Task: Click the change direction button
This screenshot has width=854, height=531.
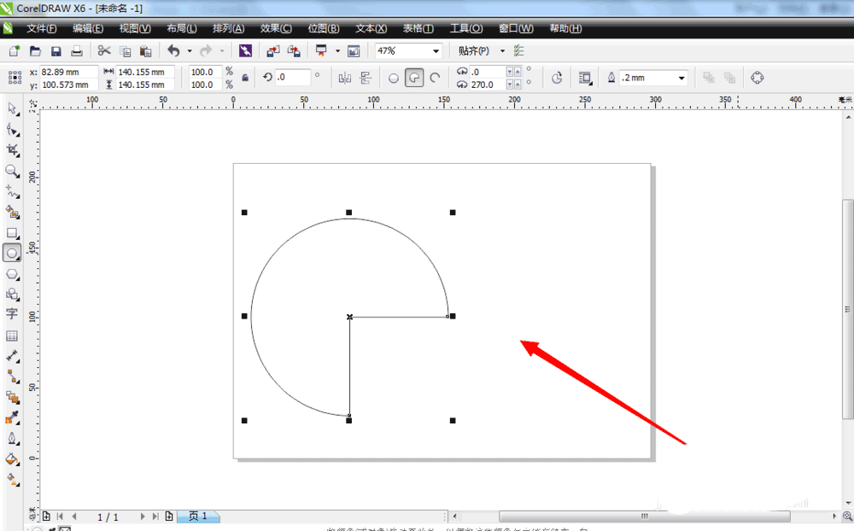Action: click(x=557, y=78)
